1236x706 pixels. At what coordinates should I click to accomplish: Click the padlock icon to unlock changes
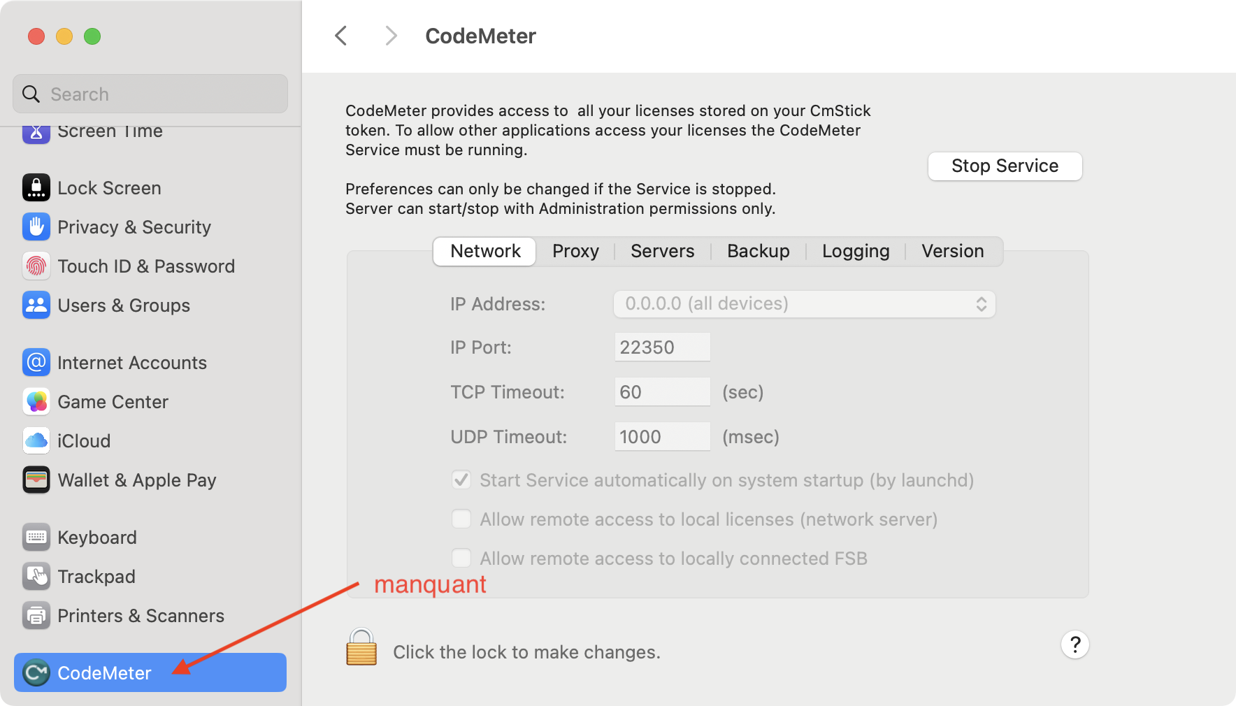pyautogui.click(x=361, y=647)
